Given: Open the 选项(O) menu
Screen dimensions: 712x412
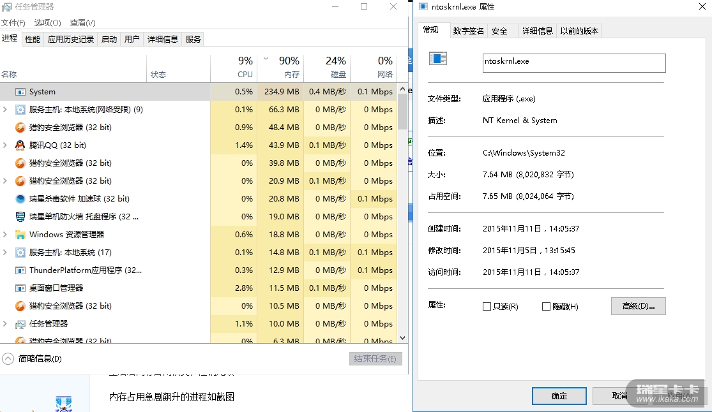Looking at the screenshot, I should pos(48,23).
